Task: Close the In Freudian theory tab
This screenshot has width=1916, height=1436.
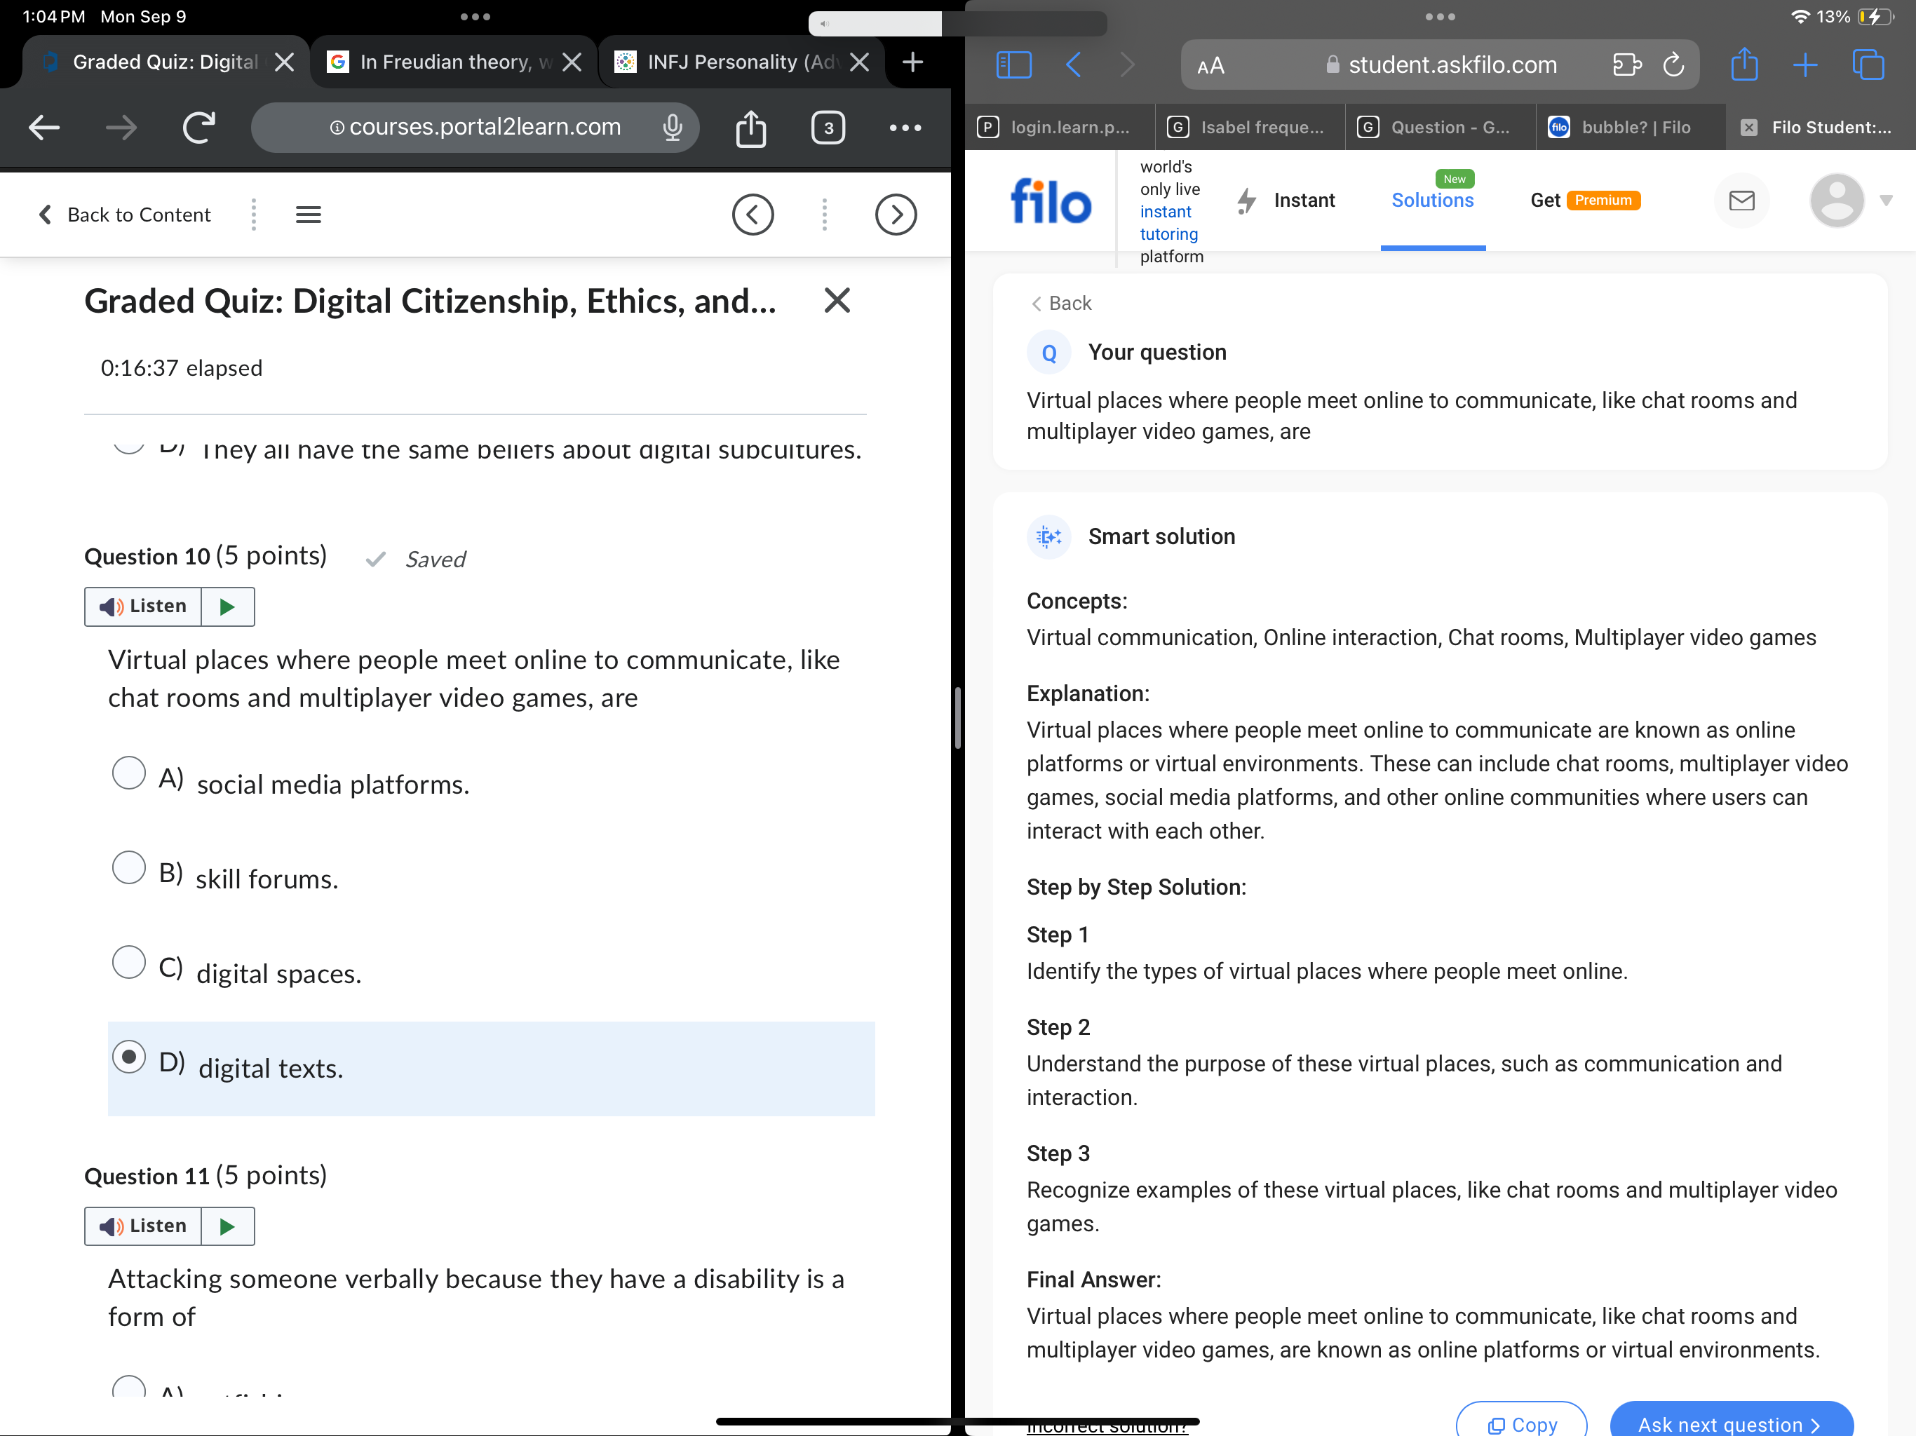Action: click(572, 62)
